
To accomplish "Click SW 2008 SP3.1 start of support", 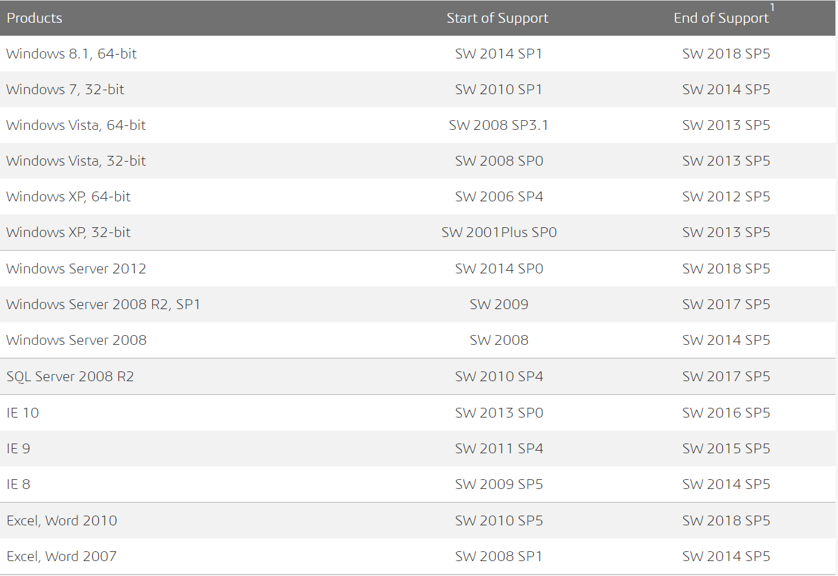I will [499, 125].
